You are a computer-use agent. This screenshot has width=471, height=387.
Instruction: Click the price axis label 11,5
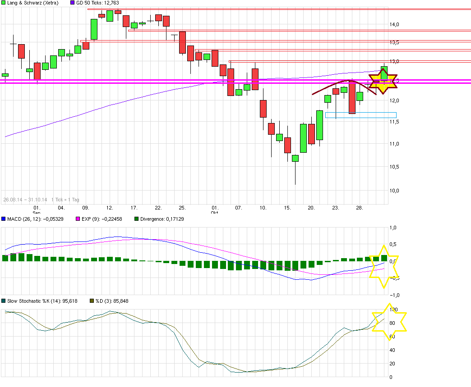coord(394,122)
